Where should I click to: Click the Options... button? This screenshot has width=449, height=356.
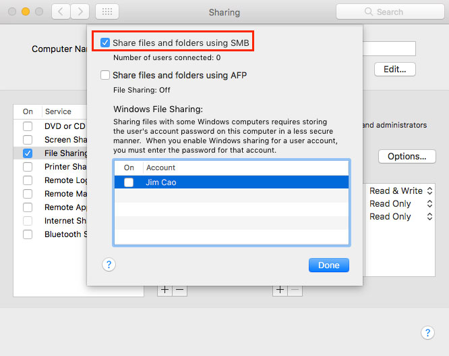click(407, 156)
